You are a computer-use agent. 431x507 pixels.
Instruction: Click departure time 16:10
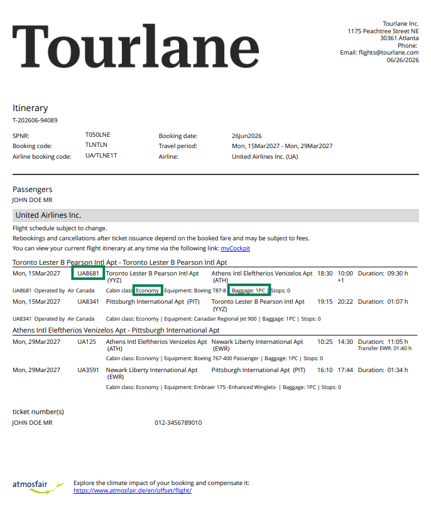point(325,370)
